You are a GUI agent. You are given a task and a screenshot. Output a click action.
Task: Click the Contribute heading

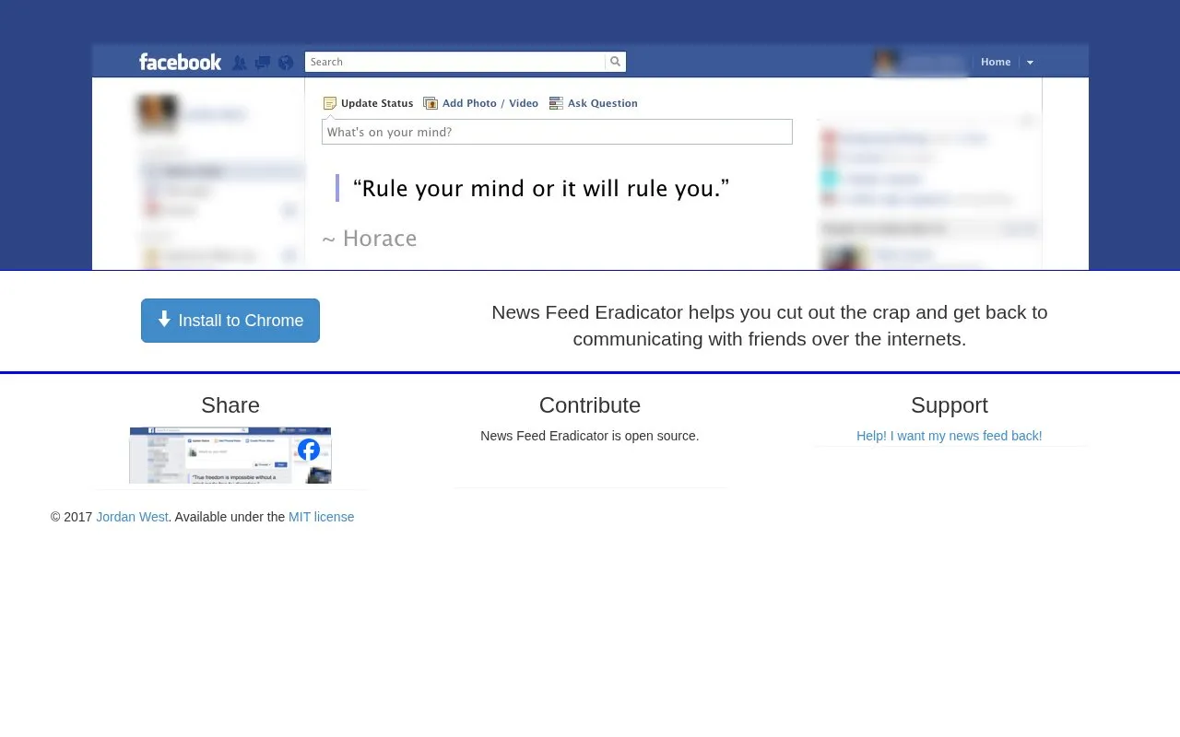(x=590, y=405)
